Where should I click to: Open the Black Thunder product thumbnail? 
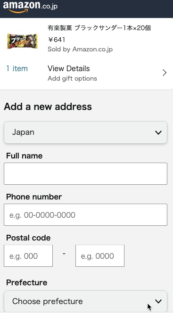click(23, 41)
